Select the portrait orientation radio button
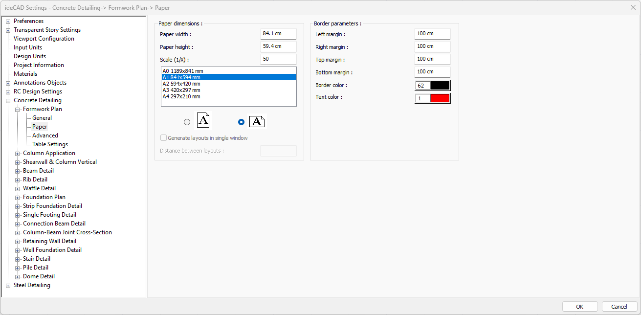 click(187, 122)
